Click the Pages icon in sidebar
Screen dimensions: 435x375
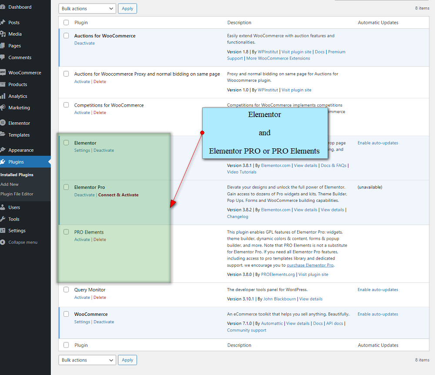point(2,46)
